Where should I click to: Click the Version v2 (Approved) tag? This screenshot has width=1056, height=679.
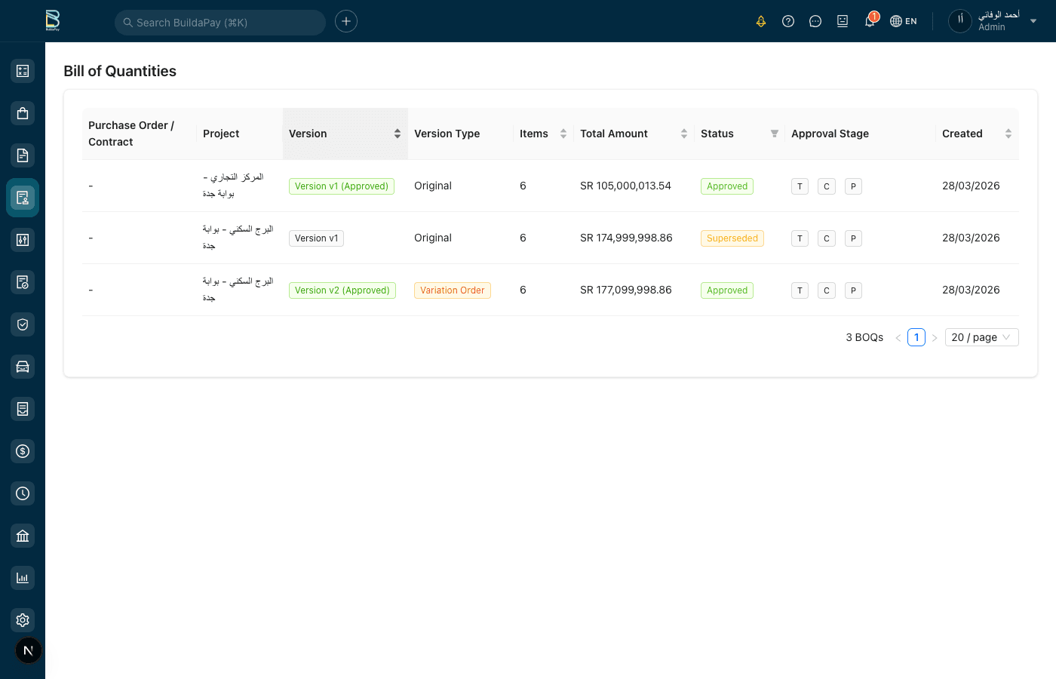point(342,290)
